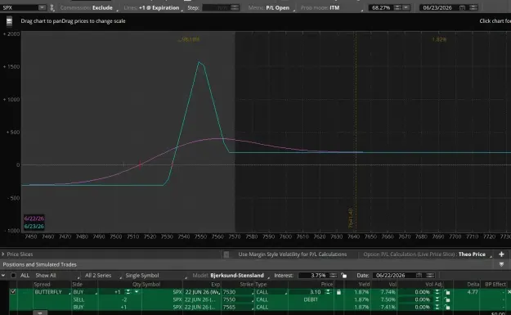Toggle Vol Adj lock on 7565 strike row

(x=447, y=307)
